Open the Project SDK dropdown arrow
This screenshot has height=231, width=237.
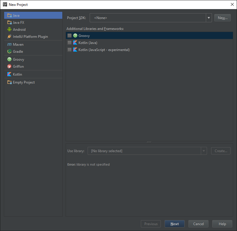pyautogui.click(x=209, y=18)
